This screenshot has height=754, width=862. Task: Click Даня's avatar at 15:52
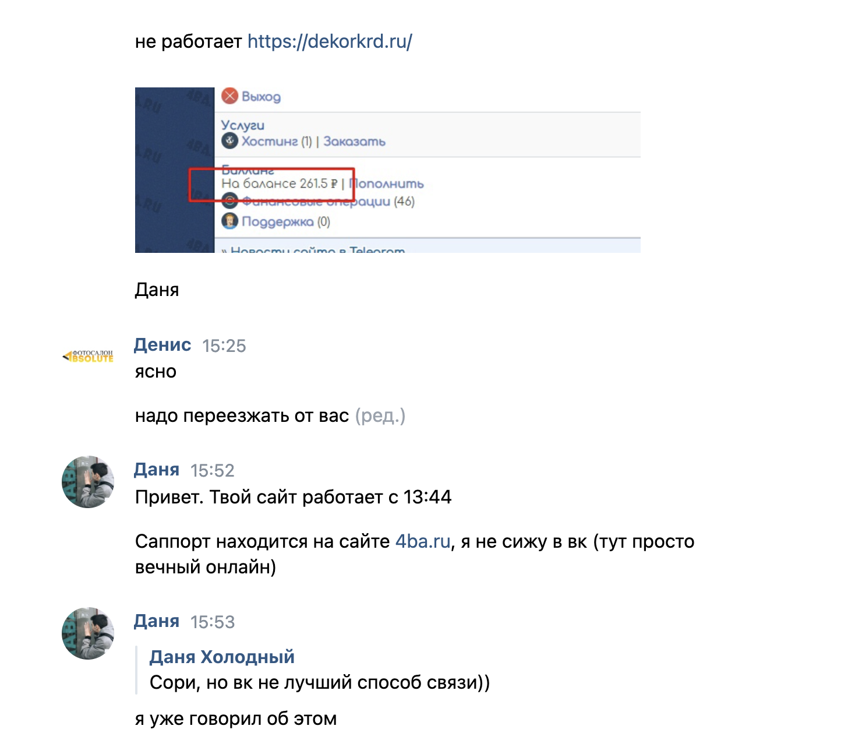tap(88, 482)
